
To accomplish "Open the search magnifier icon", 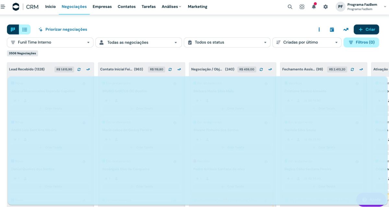I will pos(290,6).
